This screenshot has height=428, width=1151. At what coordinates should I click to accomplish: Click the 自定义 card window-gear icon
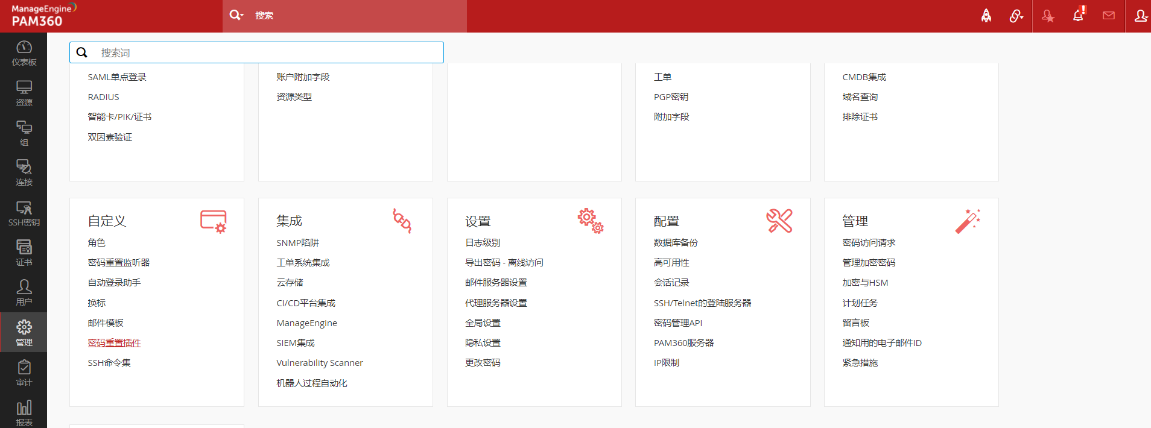coord(214,221)
